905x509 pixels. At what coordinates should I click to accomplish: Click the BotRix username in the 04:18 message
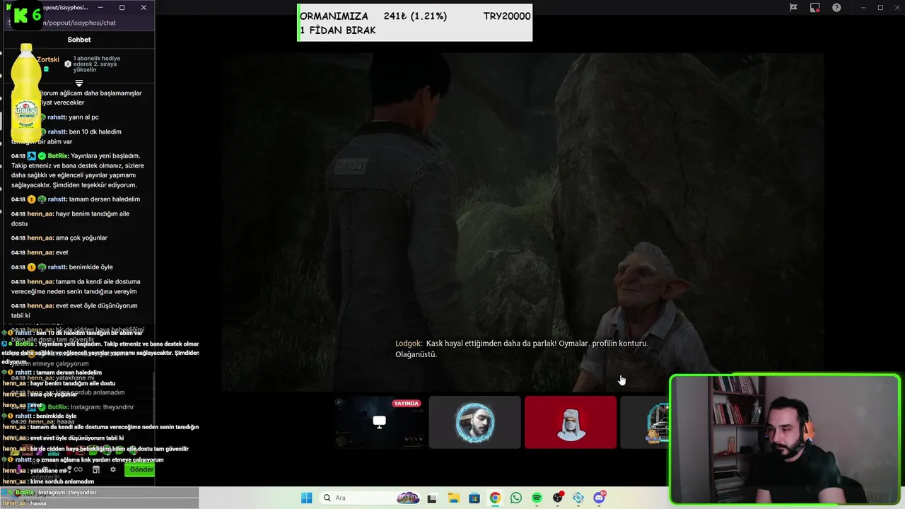[x=59, y=156]
